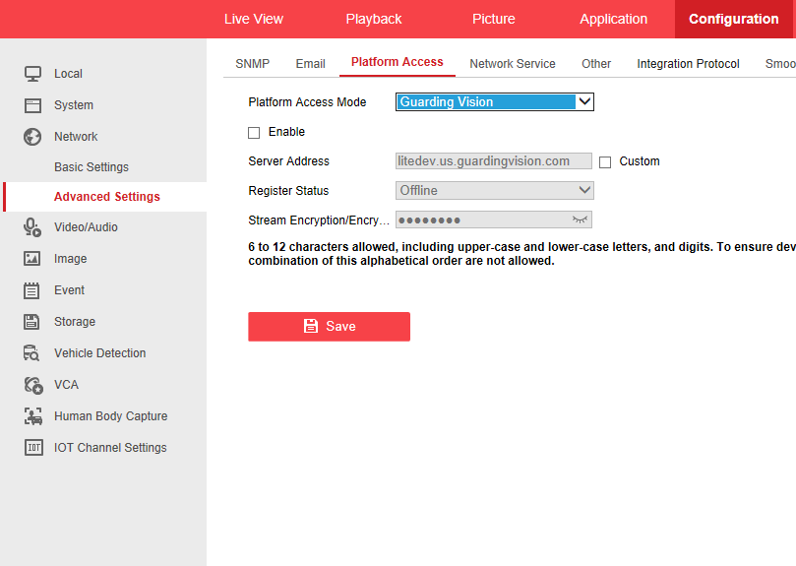Image resolution: width=796 pixels, height=566 pixels.
Task: Go to the Email tab
Action: 310,64
